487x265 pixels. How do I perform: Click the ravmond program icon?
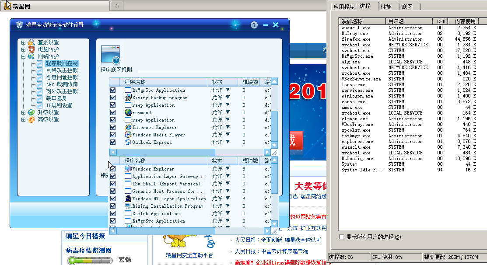coord(128,112)
